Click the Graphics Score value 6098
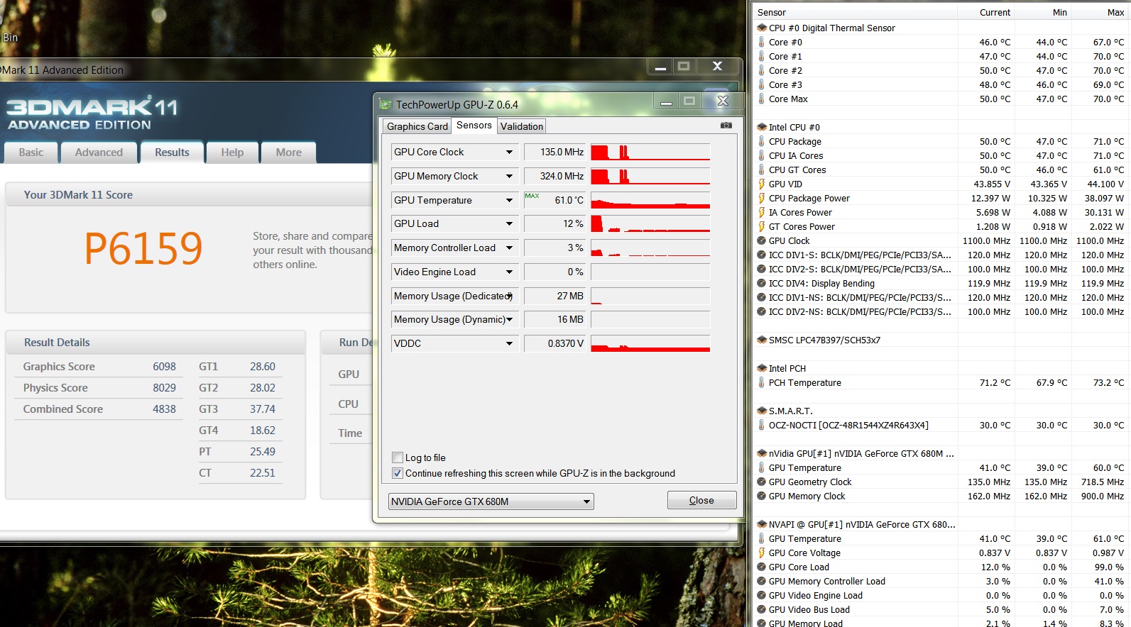This screenshot has width=1131, height=627. tap(164, 367)
